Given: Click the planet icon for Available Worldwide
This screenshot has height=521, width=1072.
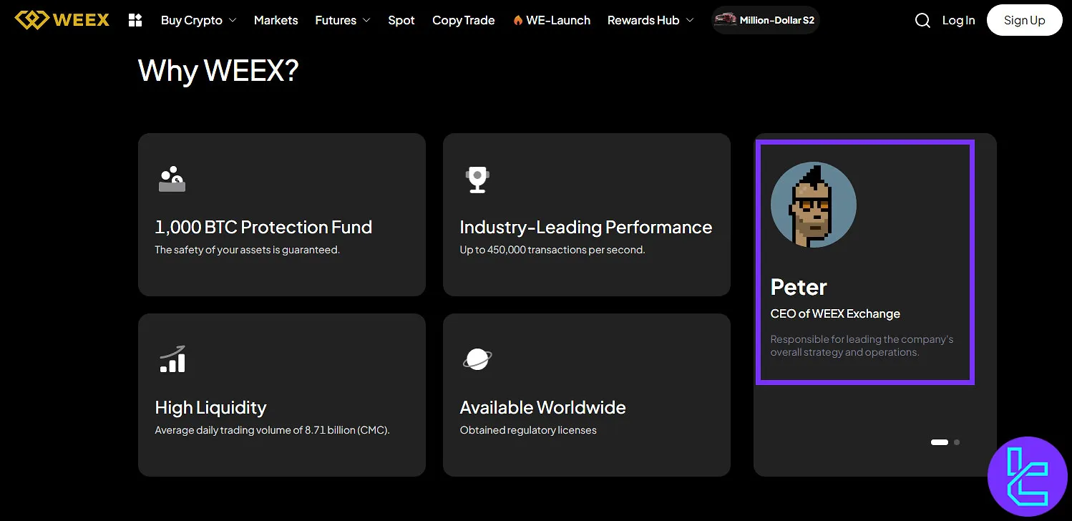Looking at the screenshot, I should [x=477, y=359].
